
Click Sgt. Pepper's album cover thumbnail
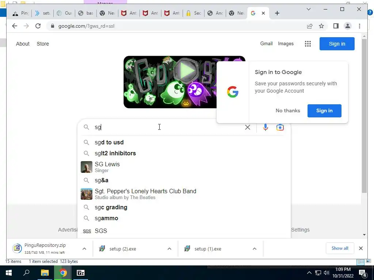(86, 194)
